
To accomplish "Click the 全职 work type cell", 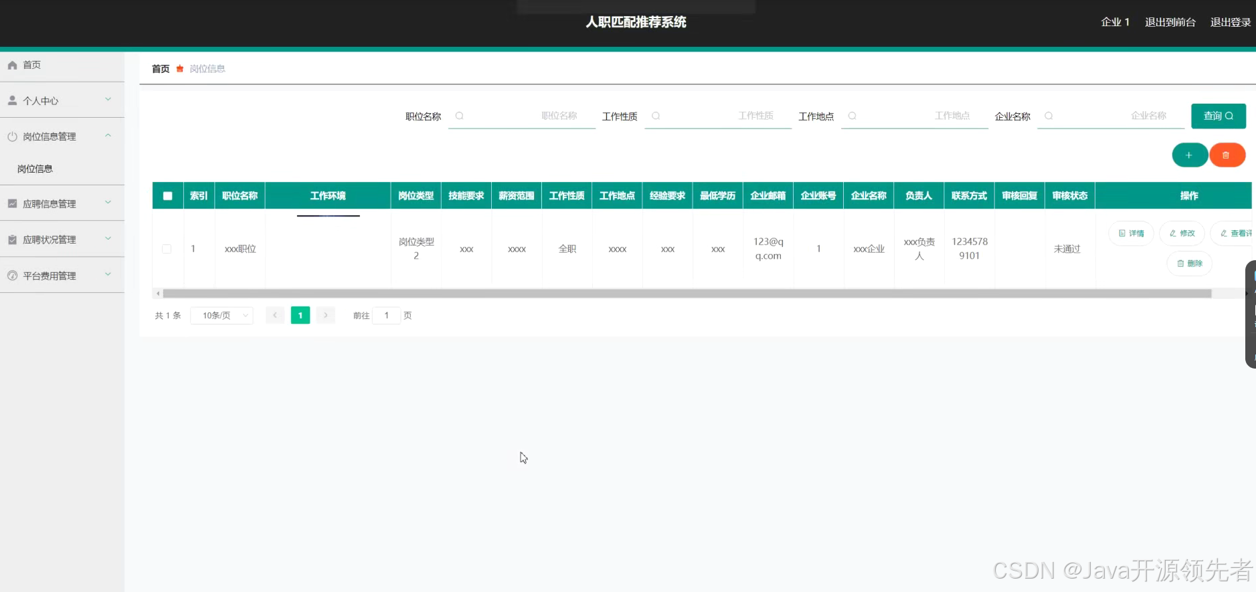I will click(x=567, y=249).
